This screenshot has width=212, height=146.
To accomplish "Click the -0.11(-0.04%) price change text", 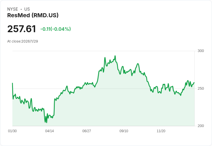I will (56, 29).
